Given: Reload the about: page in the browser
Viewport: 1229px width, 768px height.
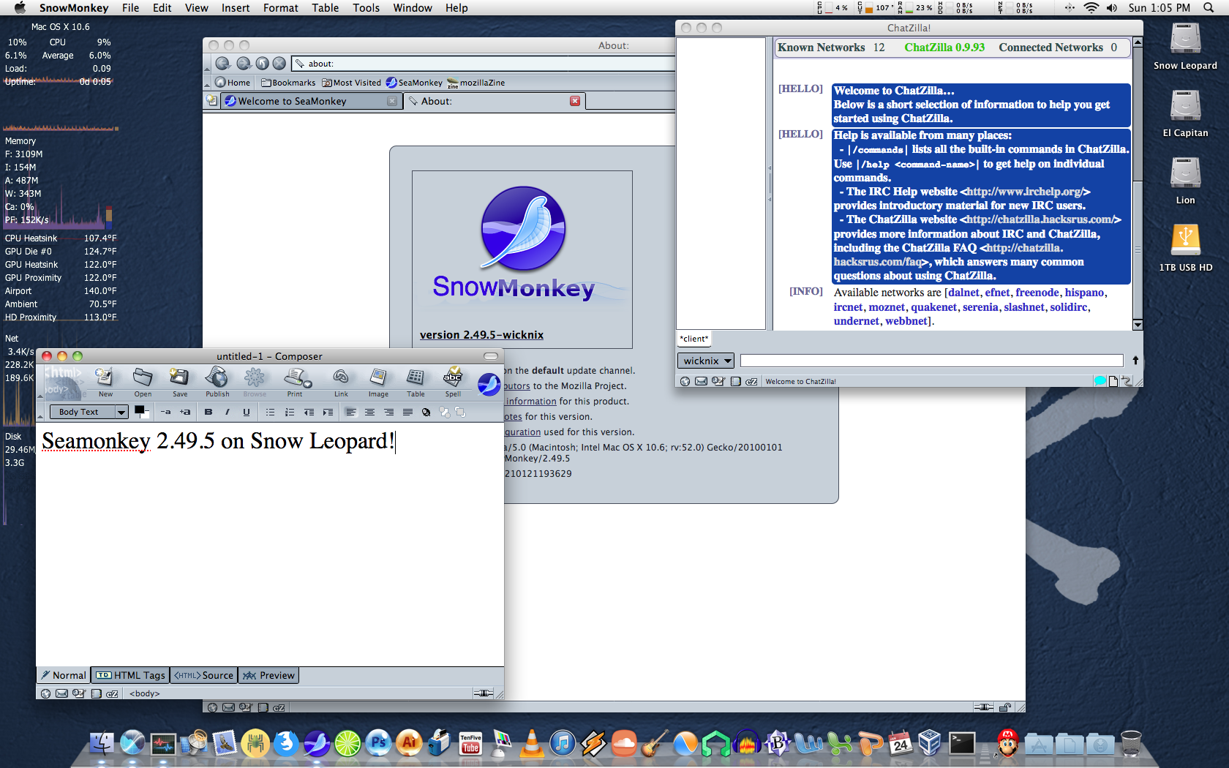Looking at the screenshot, I should point(262,64).
